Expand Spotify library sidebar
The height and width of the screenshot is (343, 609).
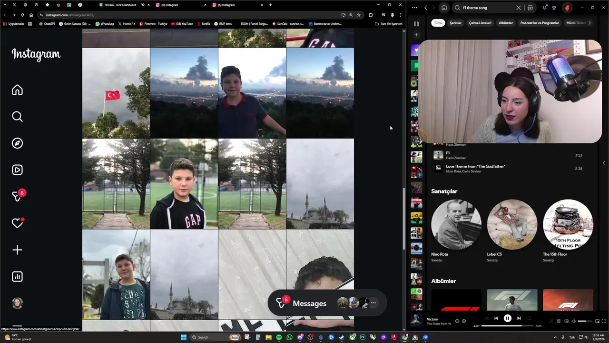pos(416,24)
